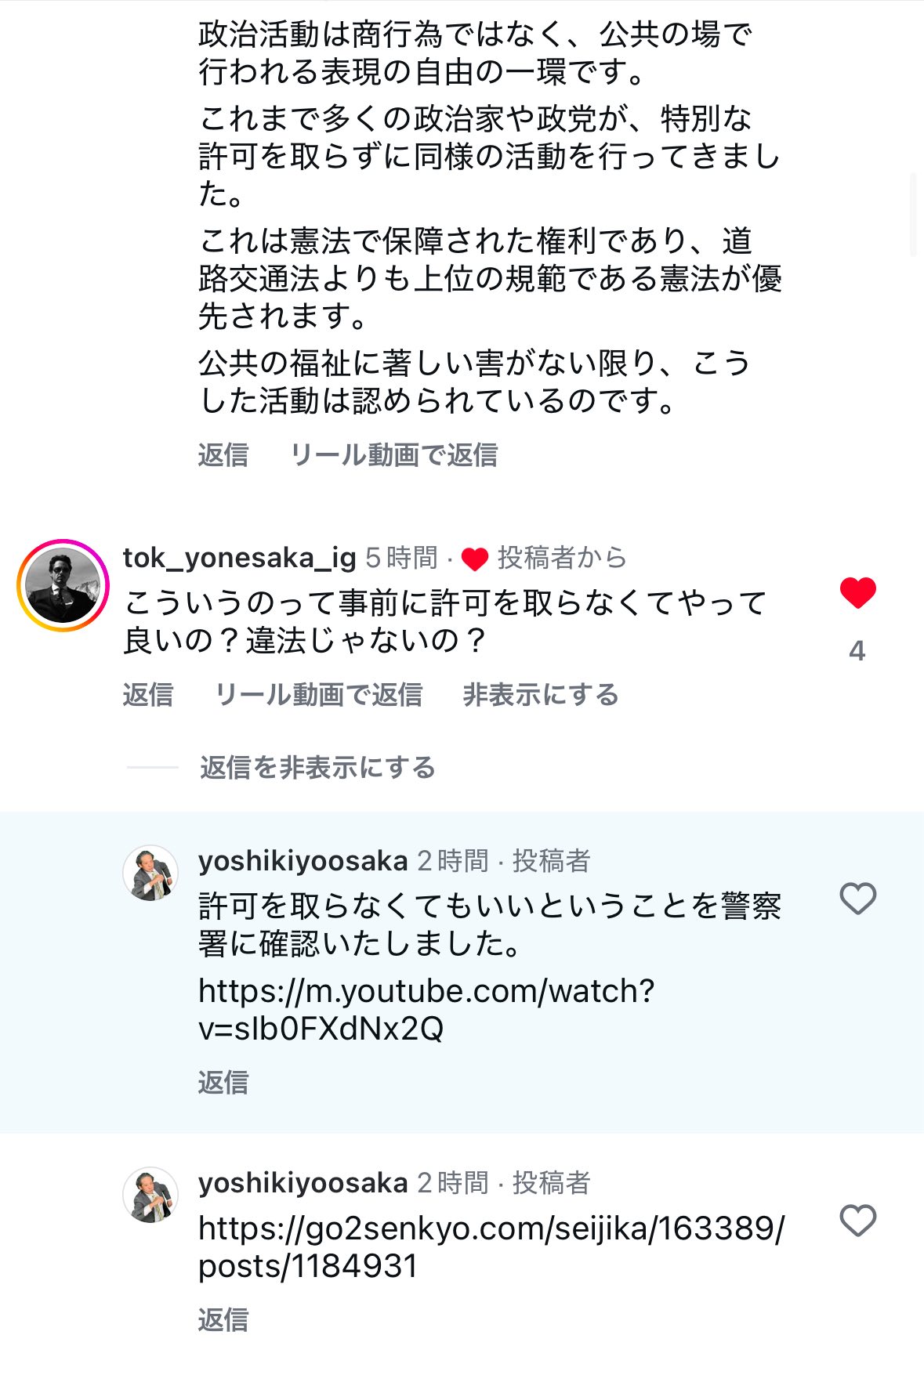Reply to tok_yonesaka_ig comment via 返信
This screenshot has height=1382, width=924.
click(x=147, y=695)
